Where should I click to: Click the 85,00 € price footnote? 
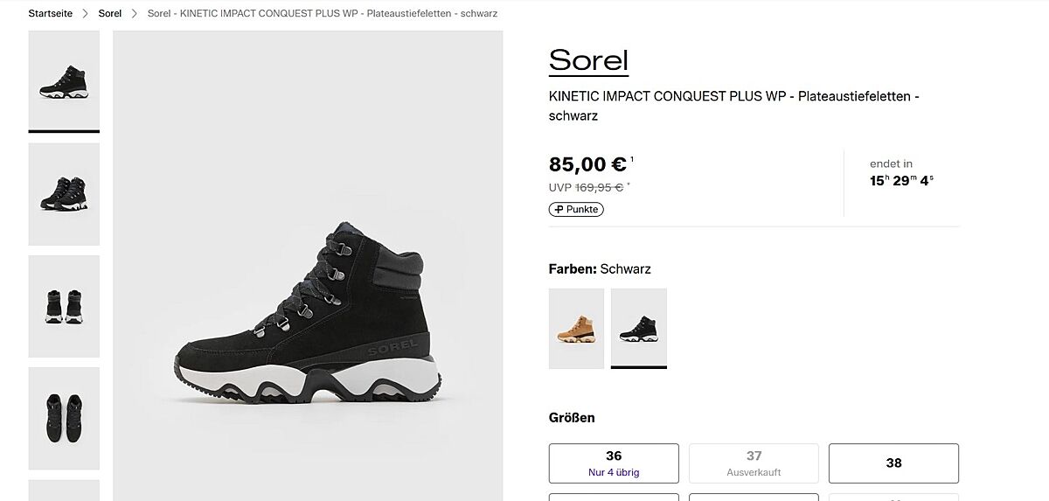(632, 159)
